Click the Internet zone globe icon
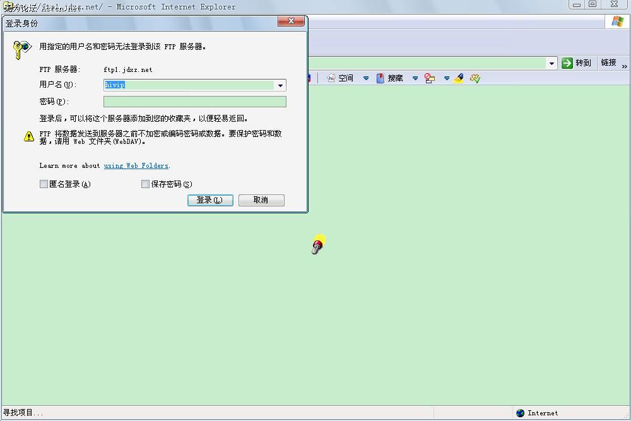 coord(520,413)
